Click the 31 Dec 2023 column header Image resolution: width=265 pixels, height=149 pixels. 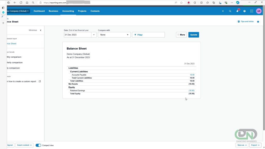(189, 64)
